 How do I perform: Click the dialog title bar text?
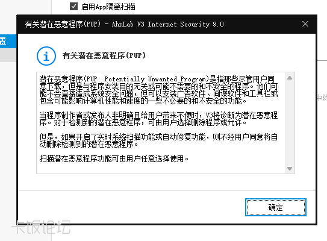pyautogui.click(x=124, y=24)
